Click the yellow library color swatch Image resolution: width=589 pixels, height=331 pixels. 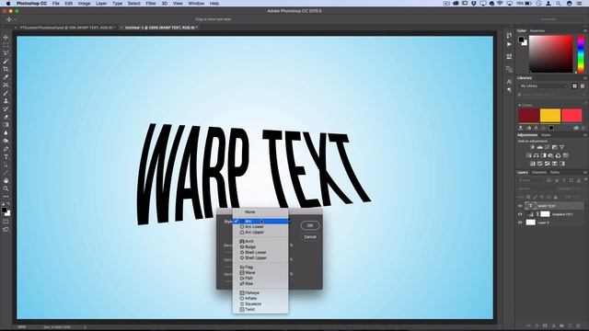[550, 116]
